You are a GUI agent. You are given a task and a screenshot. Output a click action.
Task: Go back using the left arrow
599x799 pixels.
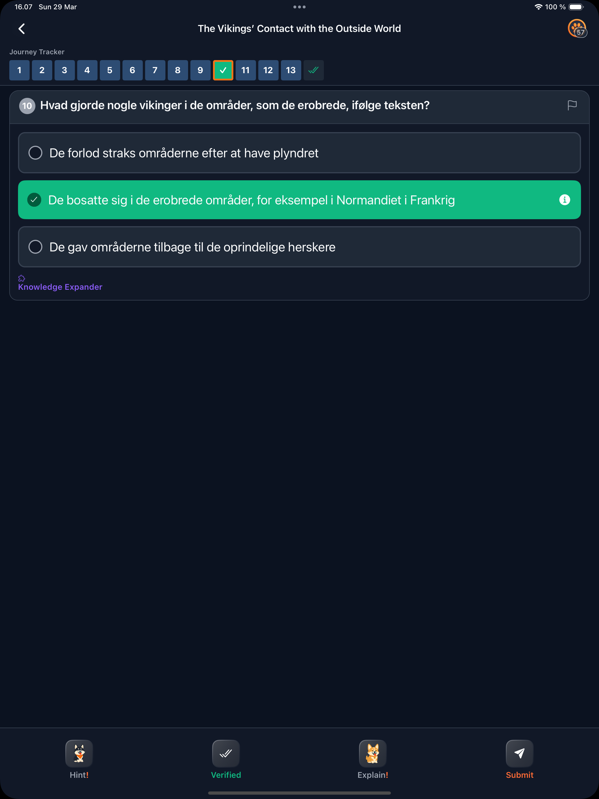tap(22, 28)
